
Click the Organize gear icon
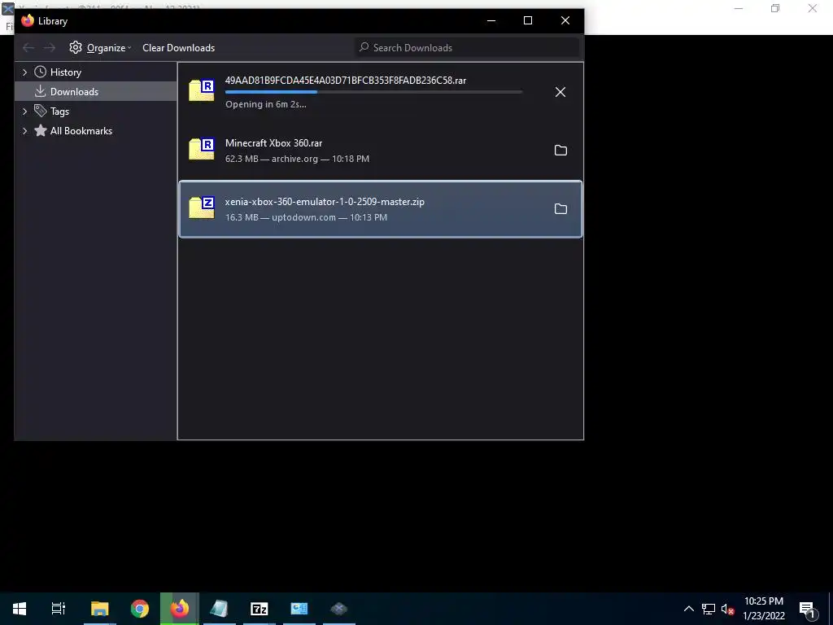click(x=76, y=47)
